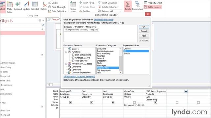Screen dimensions: 211x118
Task: Click the Help button in Expression Builder
Action: (x=144, y=36)
